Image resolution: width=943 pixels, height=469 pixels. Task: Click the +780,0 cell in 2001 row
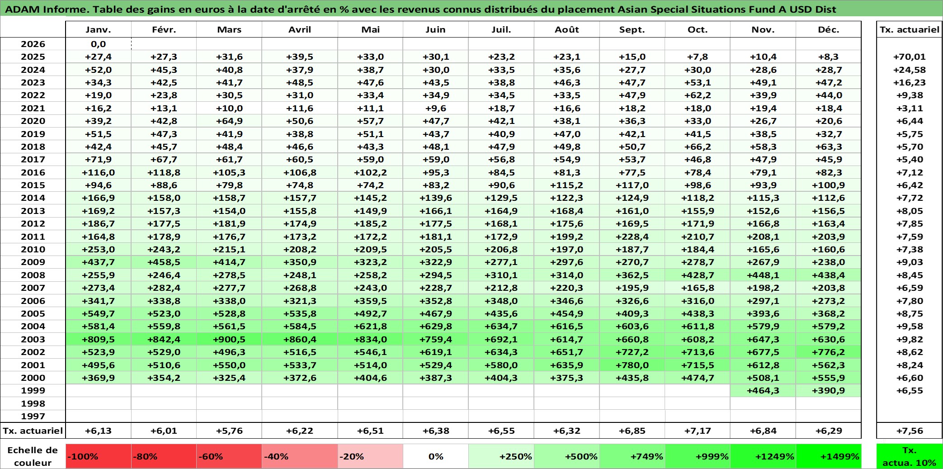(632, 365)
